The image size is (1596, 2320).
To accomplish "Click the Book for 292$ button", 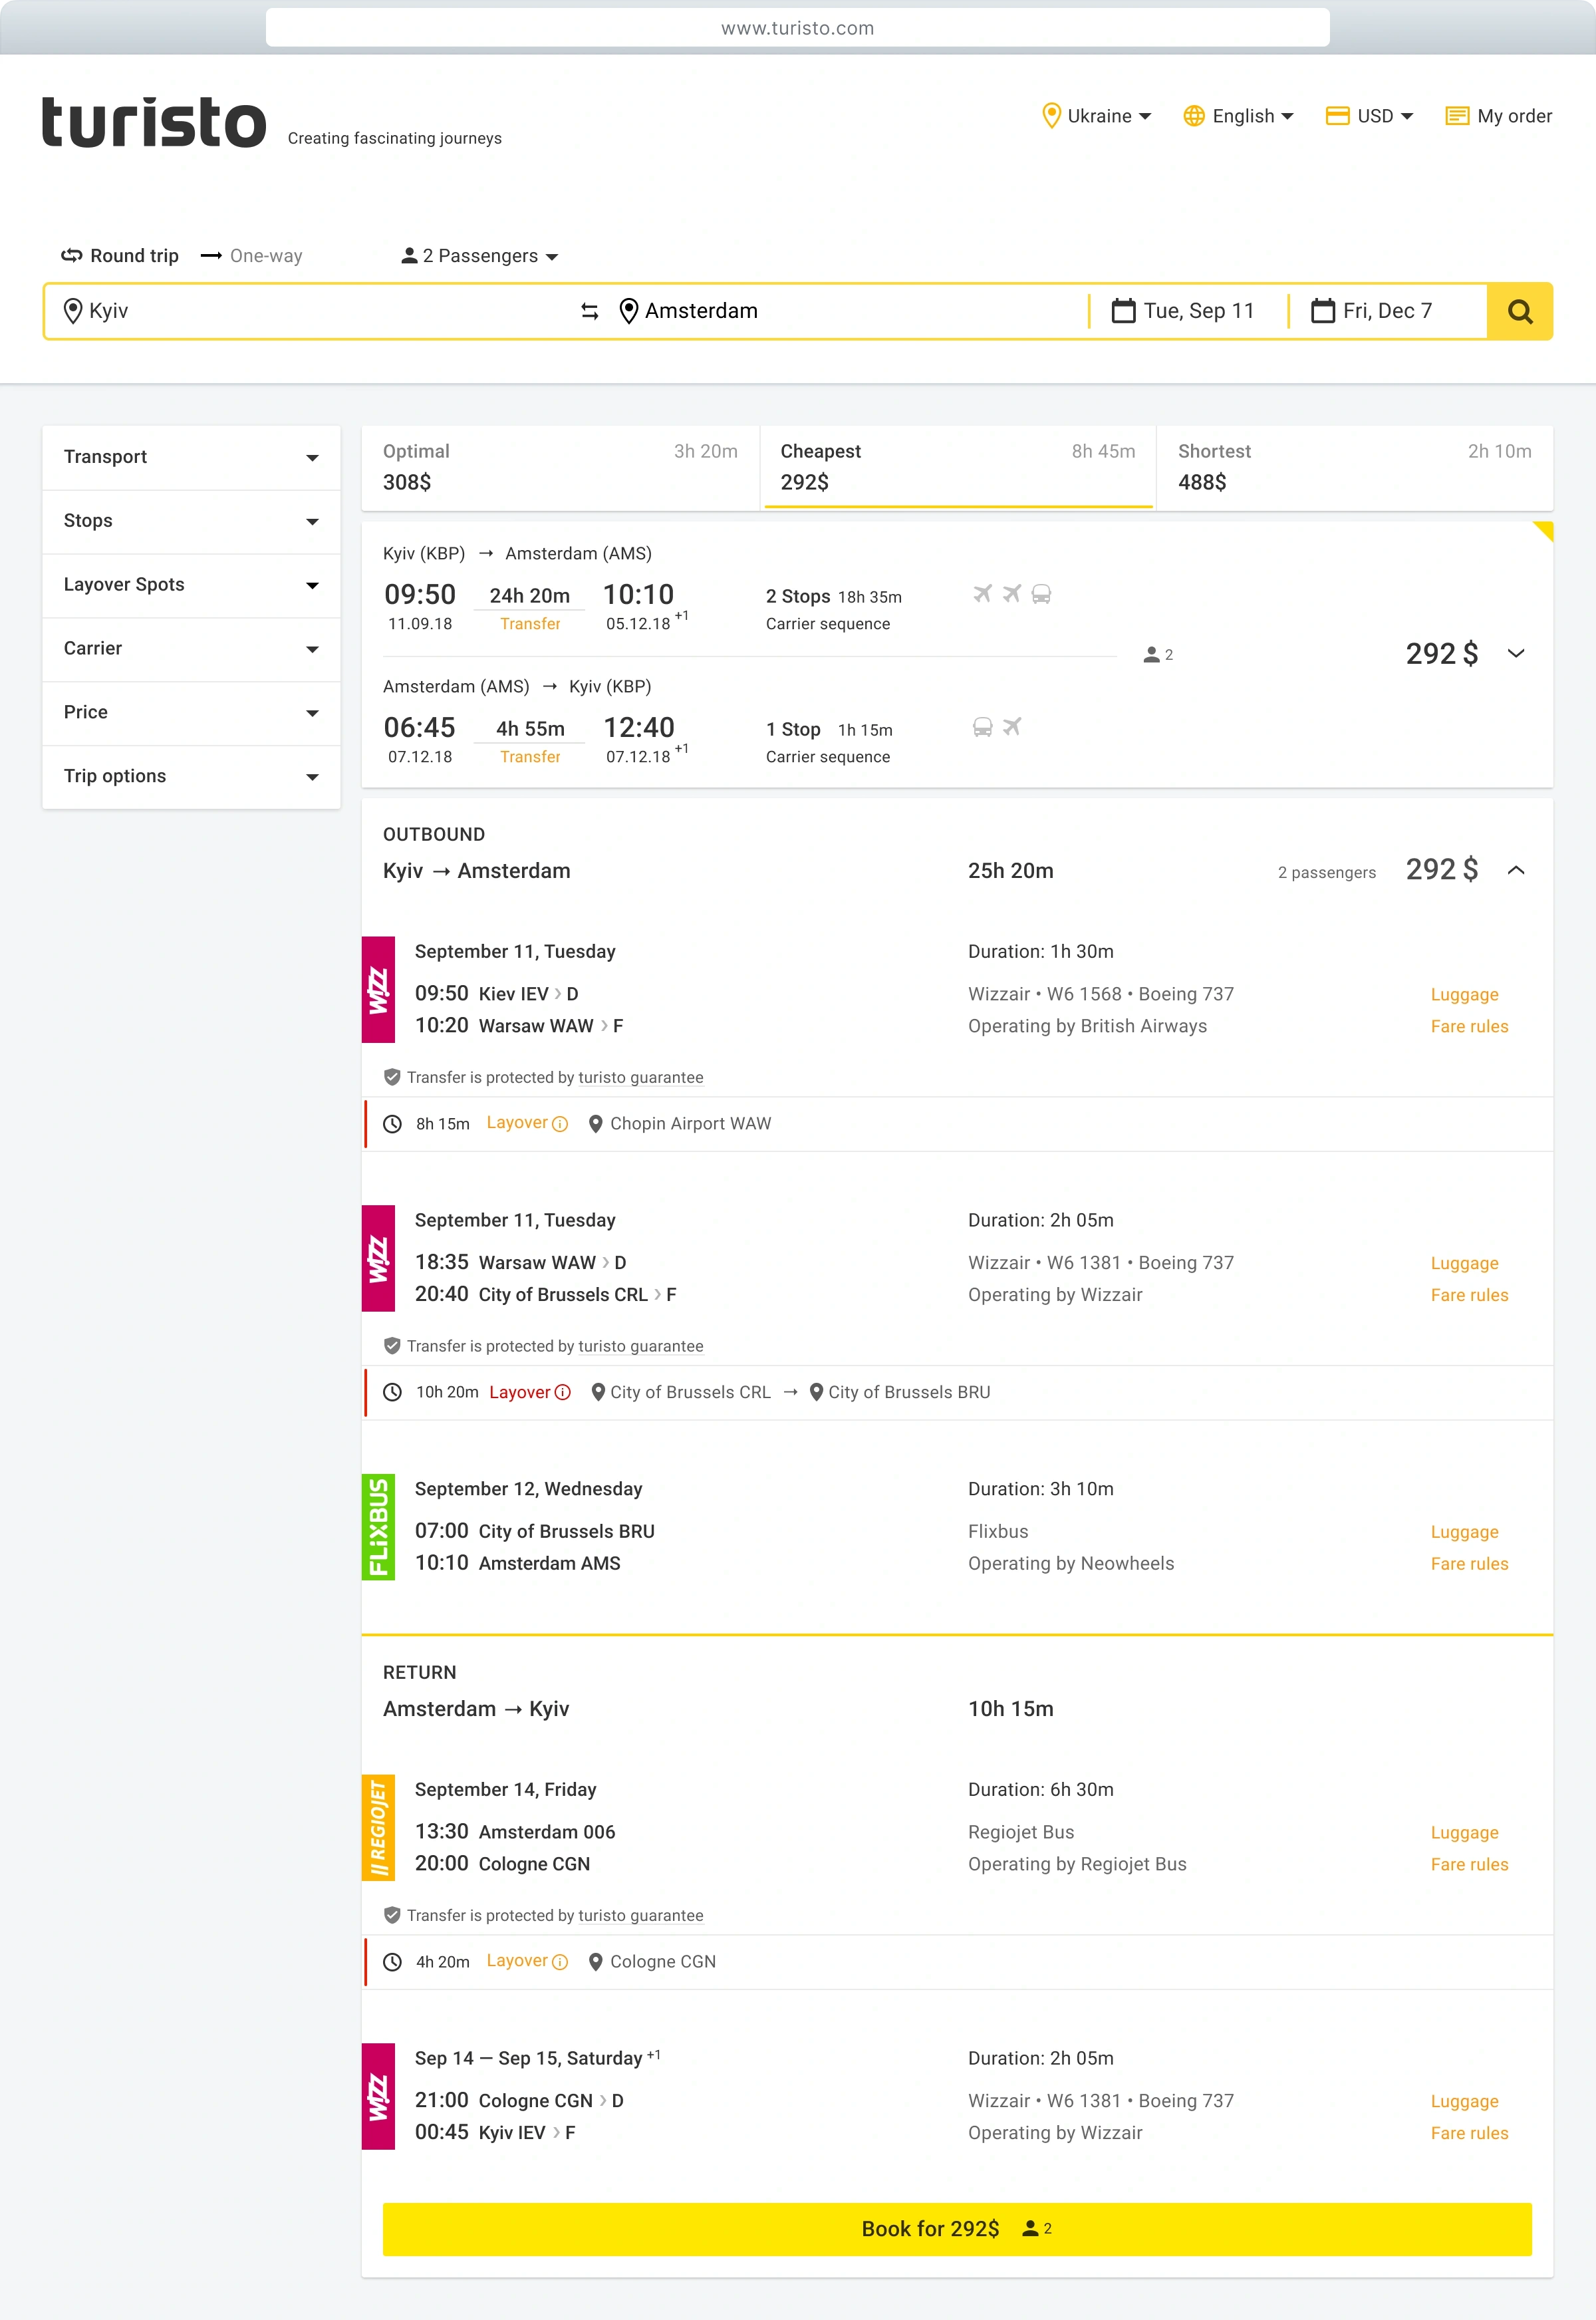I will click(x=957, y=2229).
